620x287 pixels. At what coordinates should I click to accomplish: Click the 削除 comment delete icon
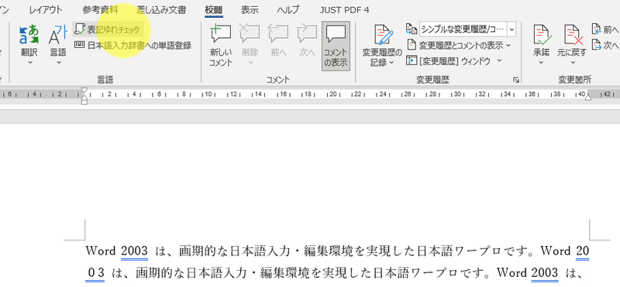click(250, 34)
